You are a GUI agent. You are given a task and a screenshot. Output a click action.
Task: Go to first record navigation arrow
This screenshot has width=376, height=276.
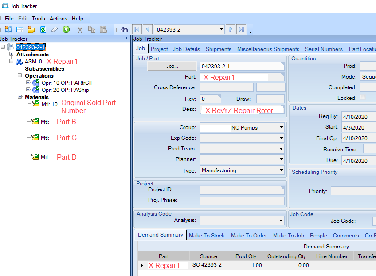pos(137,30)
